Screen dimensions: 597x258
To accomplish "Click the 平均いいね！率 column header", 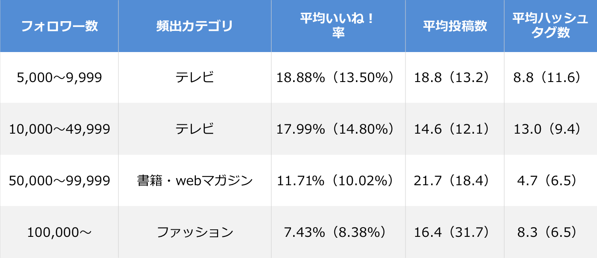I will coord(338,26).
